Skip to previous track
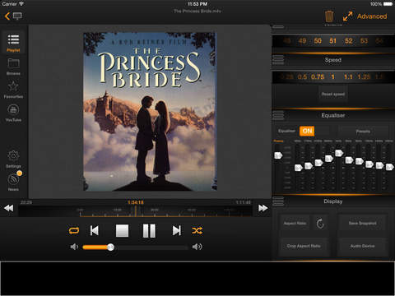Viewport: 395px width, 296px height. (x=95, y=230)
